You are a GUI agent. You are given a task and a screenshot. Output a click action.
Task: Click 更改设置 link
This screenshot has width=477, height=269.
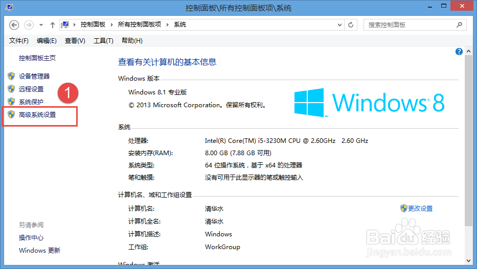420,209
